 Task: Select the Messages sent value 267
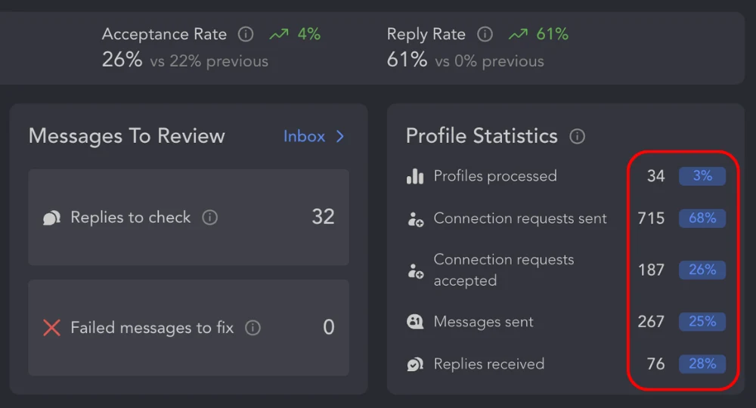pyautogui.click(x=652, y=322)
